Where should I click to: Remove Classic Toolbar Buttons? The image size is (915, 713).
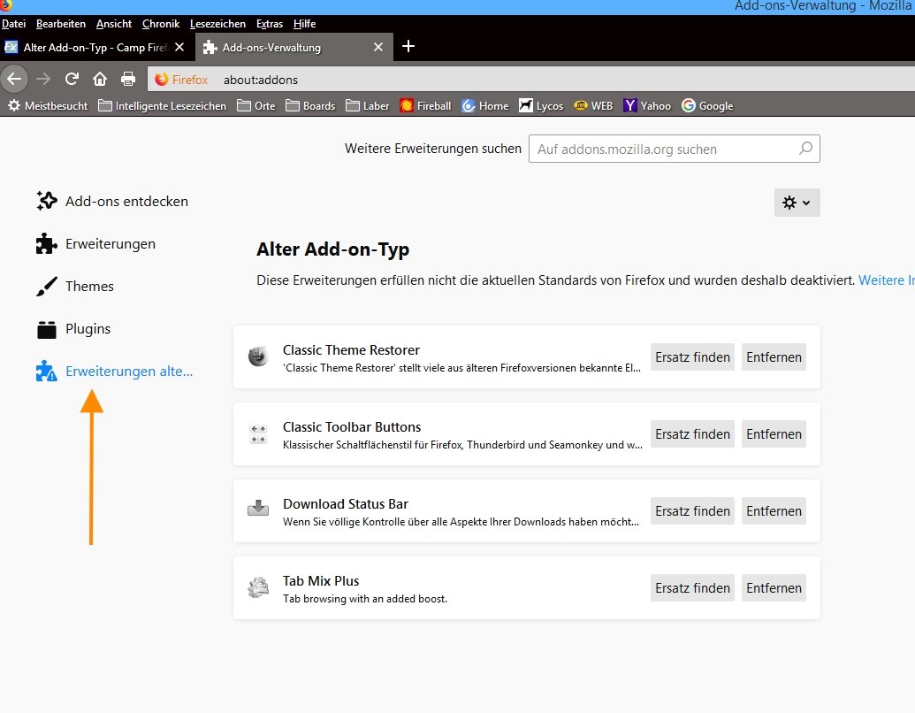coord(774,433)
